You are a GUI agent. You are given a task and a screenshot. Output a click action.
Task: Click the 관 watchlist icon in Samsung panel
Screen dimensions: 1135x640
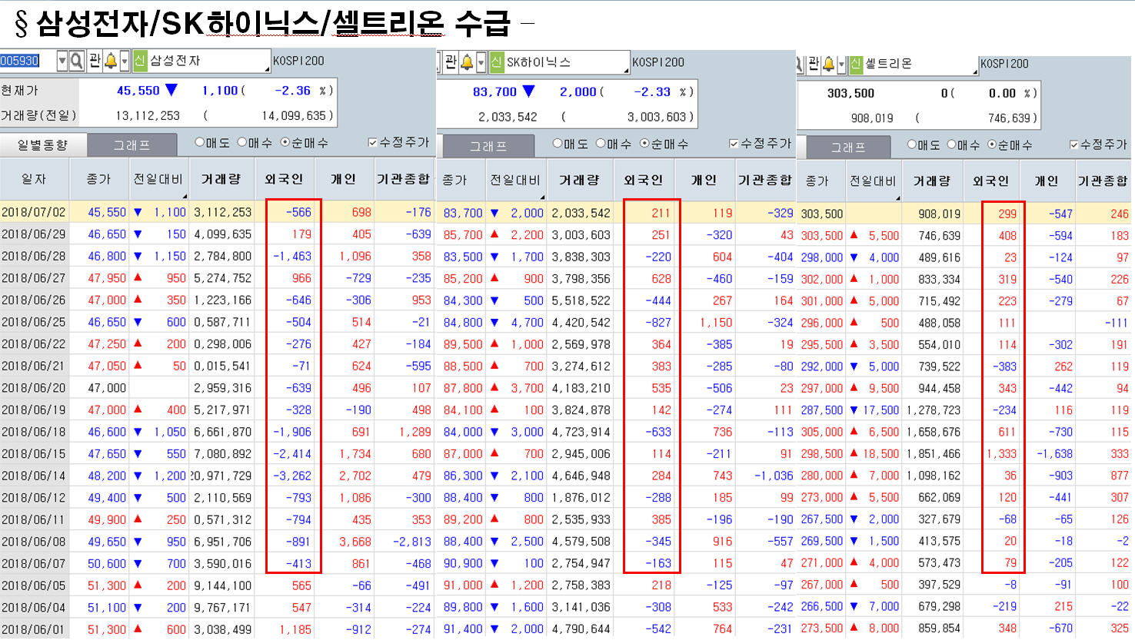(x=95, y=61)
